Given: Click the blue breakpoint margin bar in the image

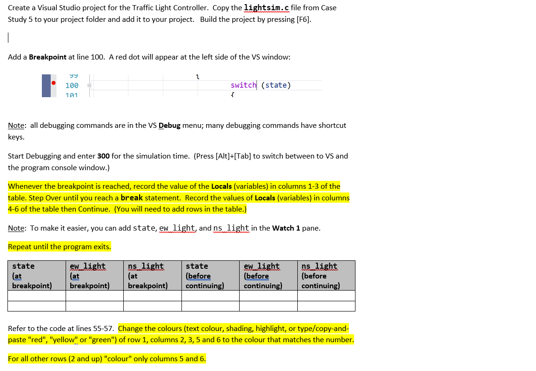Looking at the screenshot, I should click(x=46, y=85).
